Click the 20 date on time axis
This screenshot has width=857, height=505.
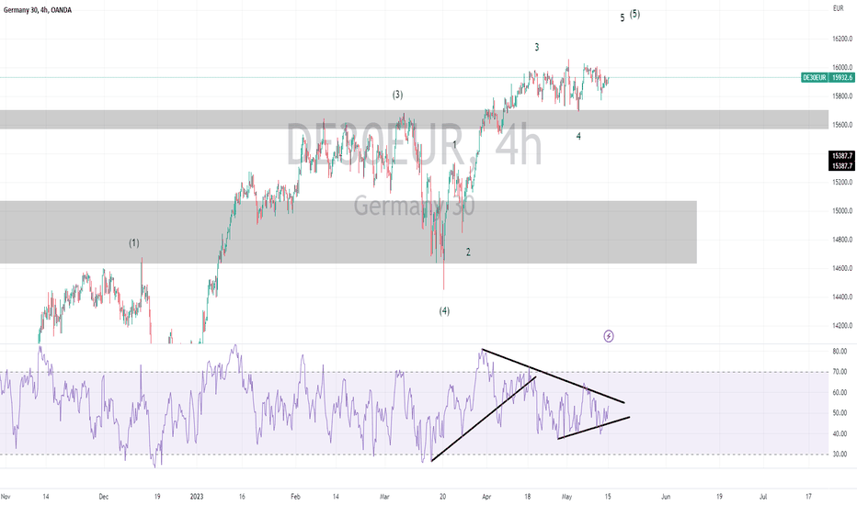[442, 497]
